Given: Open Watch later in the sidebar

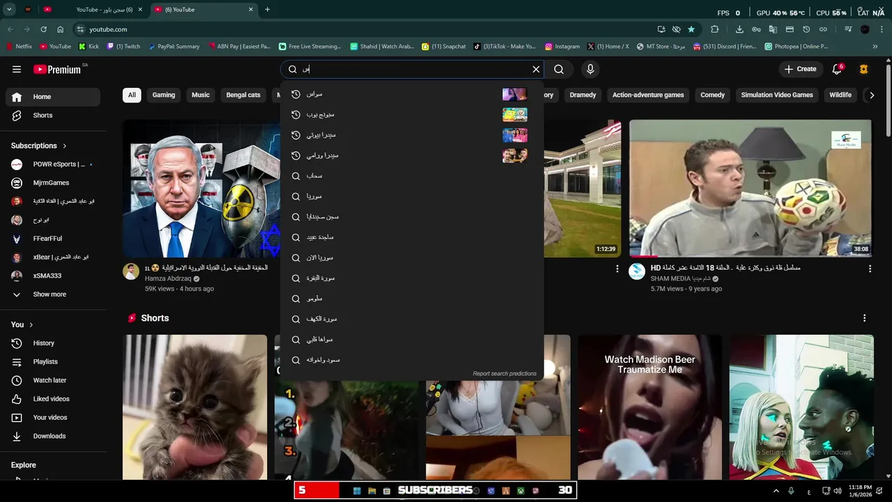Looking at the screenshot, I should click(53, 380).
